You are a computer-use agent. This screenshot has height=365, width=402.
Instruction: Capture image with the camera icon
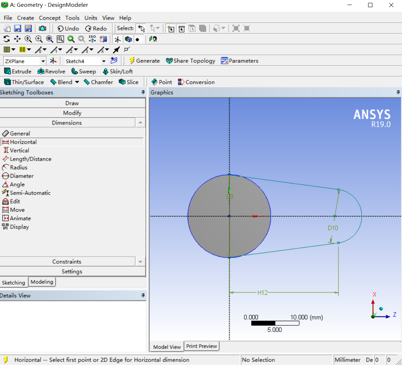42,28
